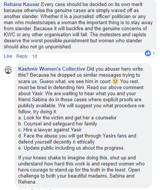Click the line "c. Hire a lawyer against Yasir"
This screenshot has width=160, height=190.
point(50,130)
